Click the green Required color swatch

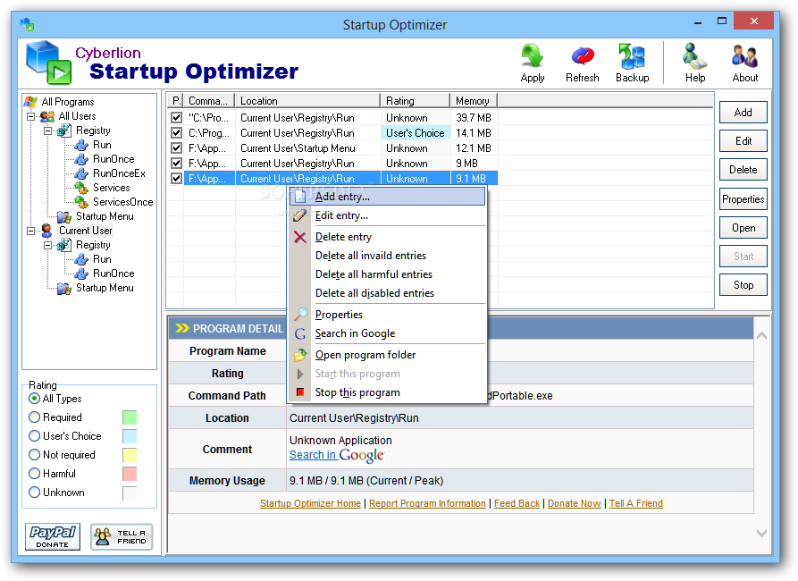click(130, 417)
